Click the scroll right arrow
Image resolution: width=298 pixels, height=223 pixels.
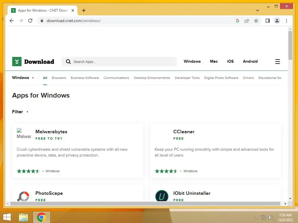pos(285,204)
